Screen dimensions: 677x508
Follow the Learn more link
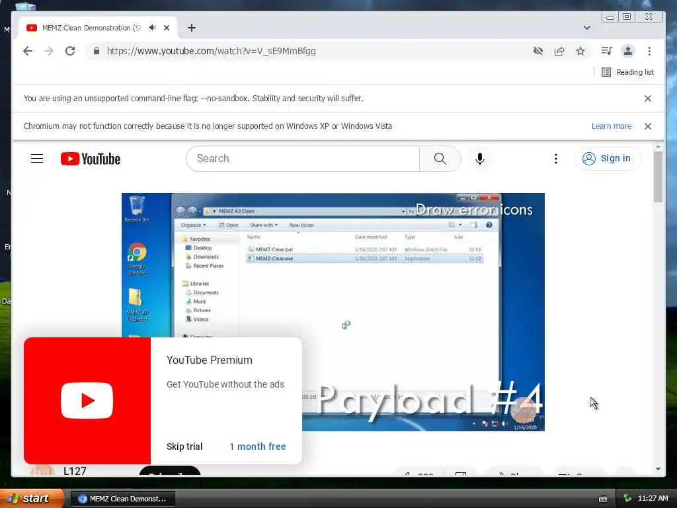(x=612, y=126)
